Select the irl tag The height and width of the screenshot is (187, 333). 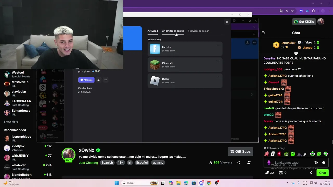(x=130, y=163)
